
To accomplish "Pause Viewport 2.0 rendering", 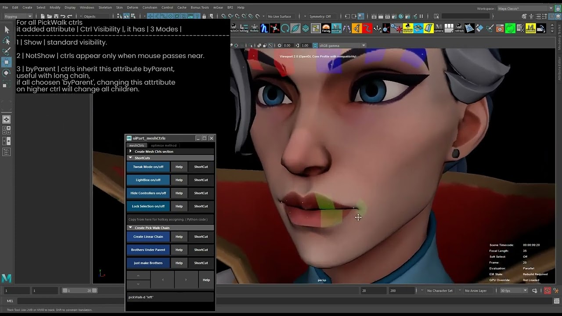I will click(421, 16).
